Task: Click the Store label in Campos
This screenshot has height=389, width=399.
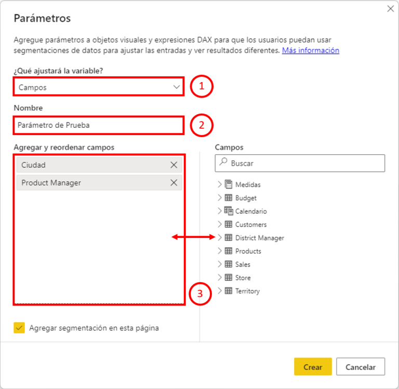Action: (x=243, y=277)
